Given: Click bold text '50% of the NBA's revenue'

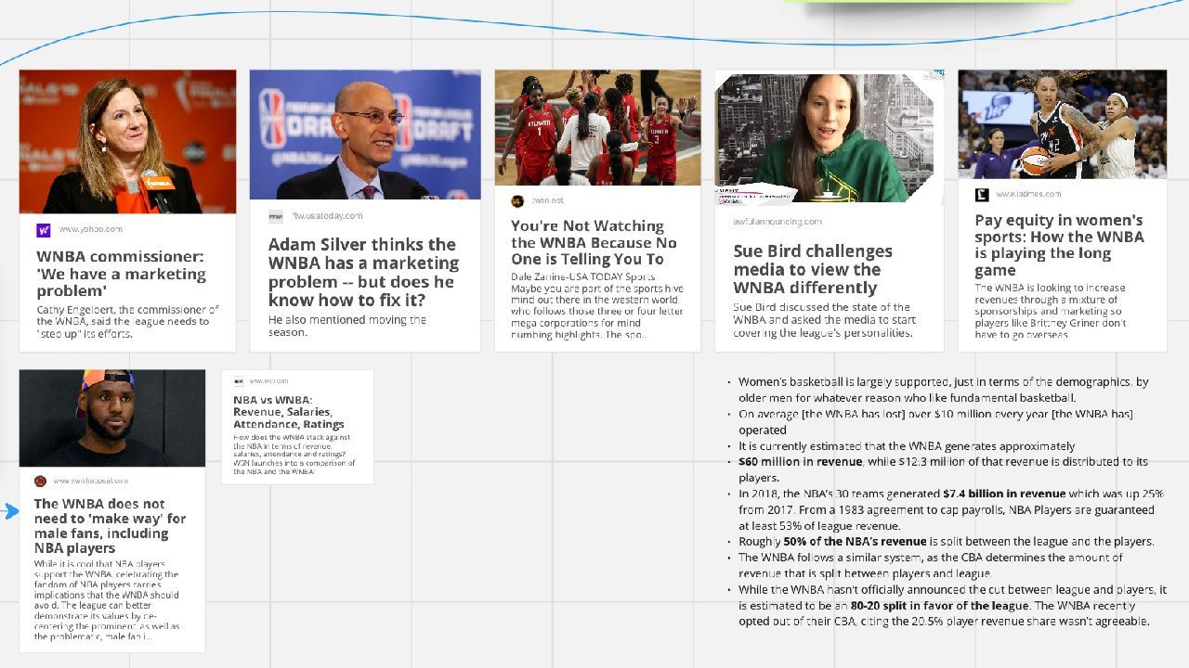Looking at the screenshot, I should [x=855, y=541].
